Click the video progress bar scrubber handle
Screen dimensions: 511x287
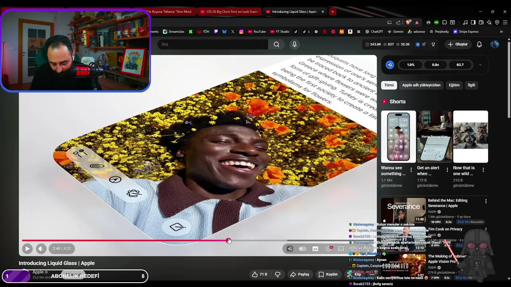coord(229,240)
